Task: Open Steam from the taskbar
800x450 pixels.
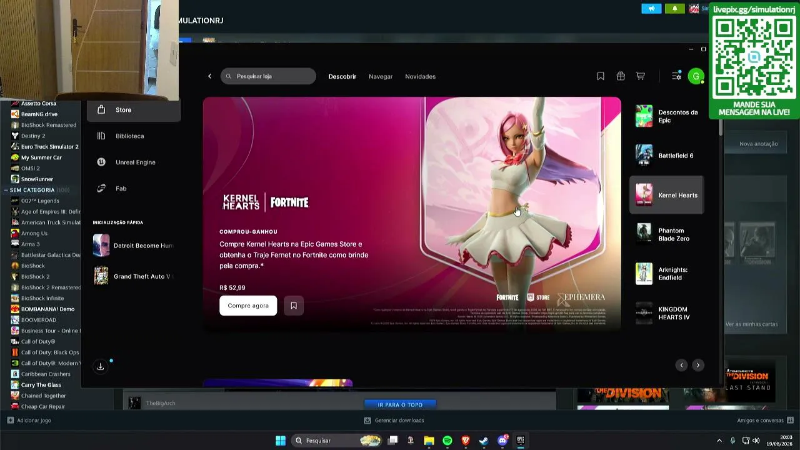Action: 484,441
